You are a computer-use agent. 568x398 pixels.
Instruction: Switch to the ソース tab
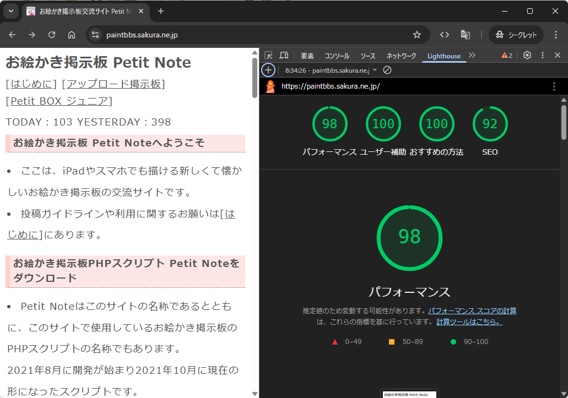[367, 56]
